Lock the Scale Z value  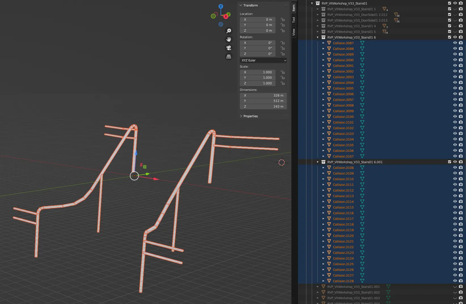(x=283, y=83)
